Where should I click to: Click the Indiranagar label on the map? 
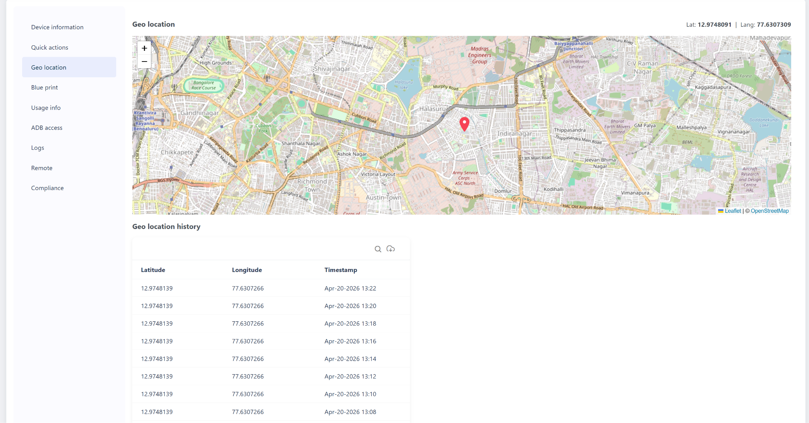point(515,134)
